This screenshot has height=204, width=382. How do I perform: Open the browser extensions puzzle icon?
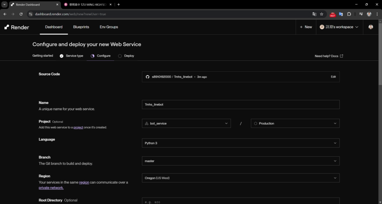pyautogui.click(x=349, y=14)
